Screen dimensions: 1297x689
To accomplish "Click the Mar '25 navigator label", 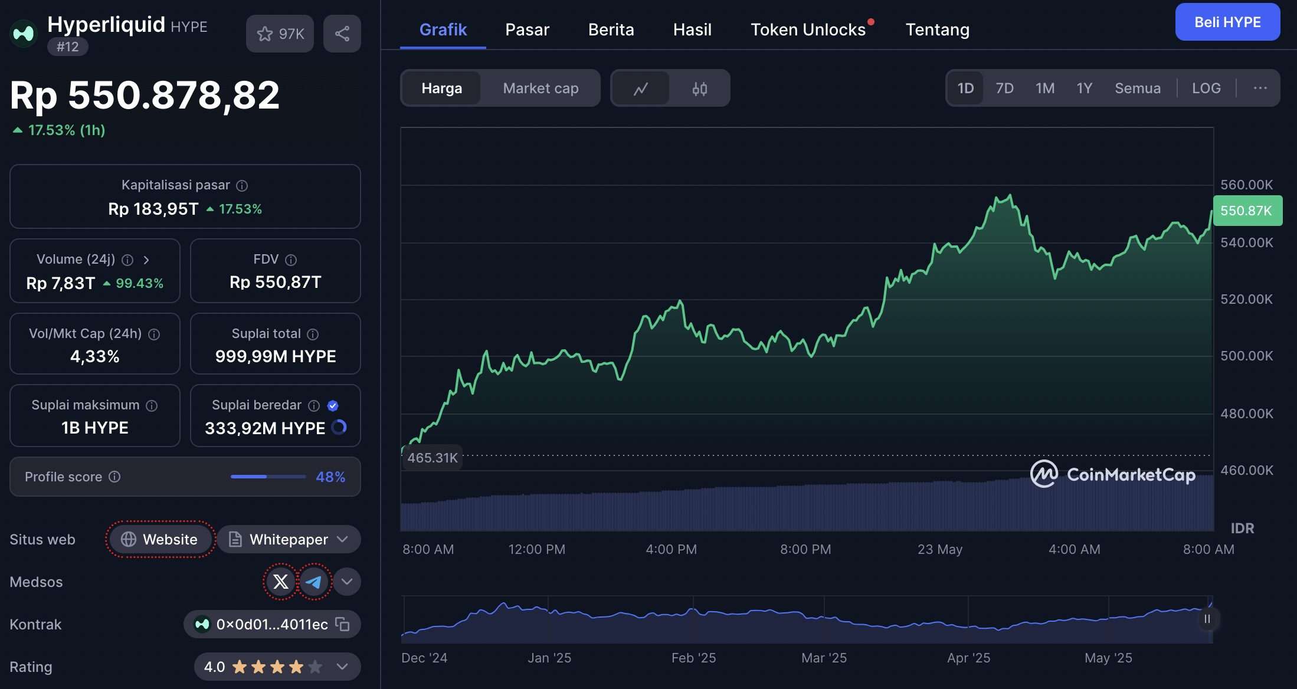I will click(824, 658).
